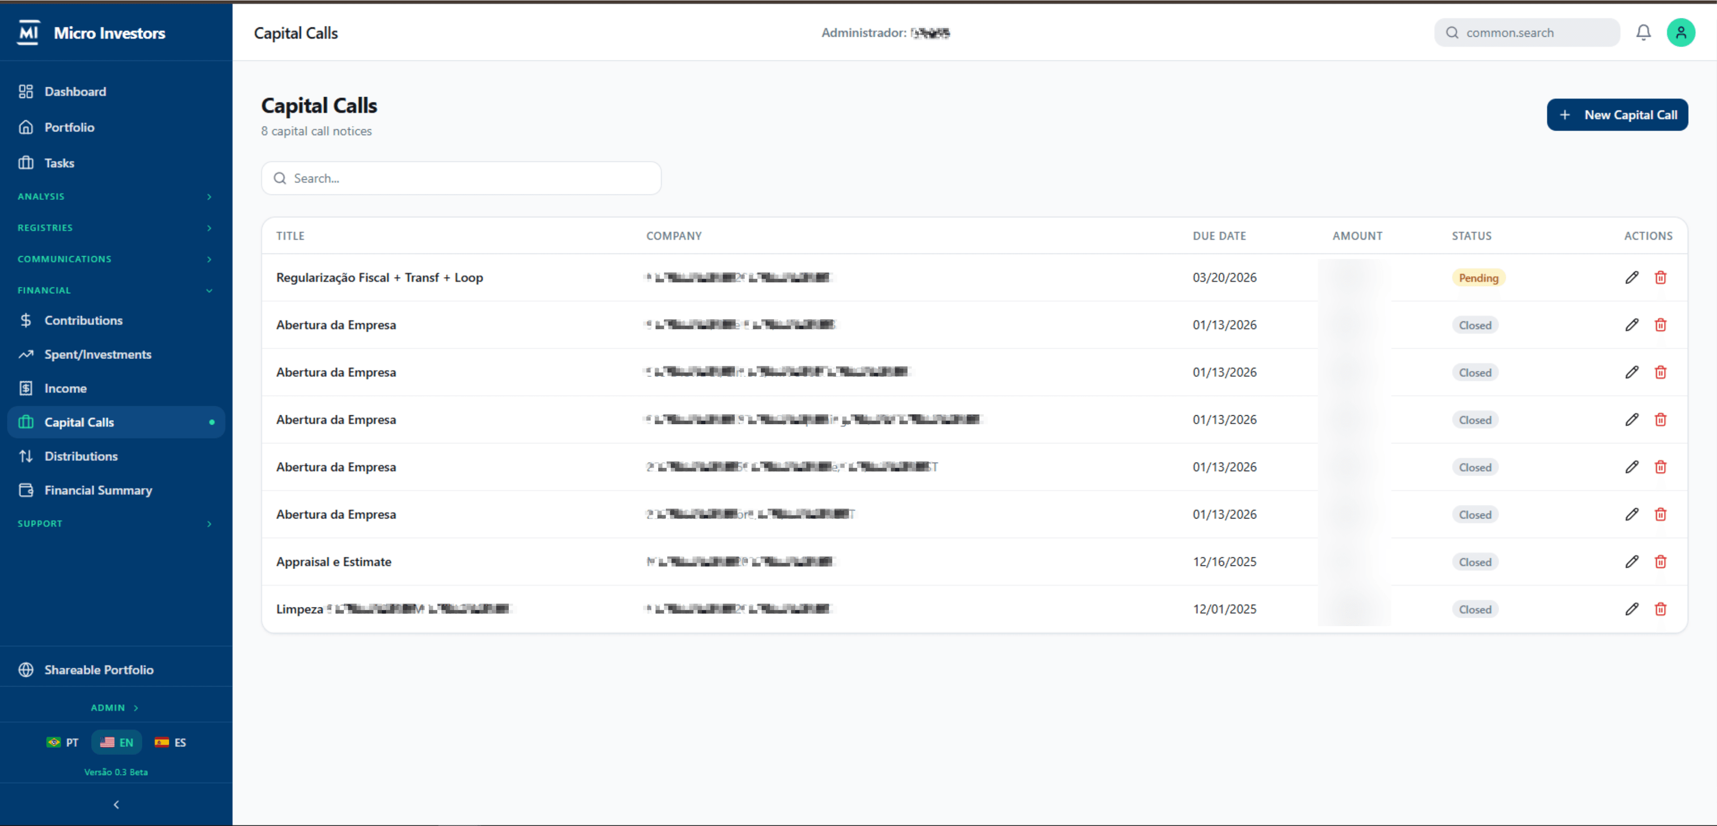Click 'Appraisal e Estimate' title text
Image resolution: width=1717 pixels, height=826 pixels.
click(334, 561)
